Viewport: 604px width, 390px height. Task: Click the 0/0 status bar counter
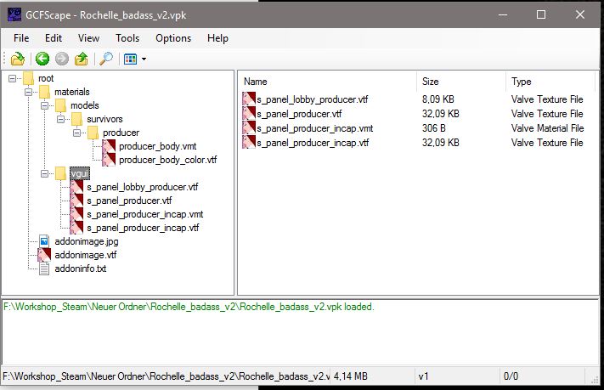click(511, 376)
